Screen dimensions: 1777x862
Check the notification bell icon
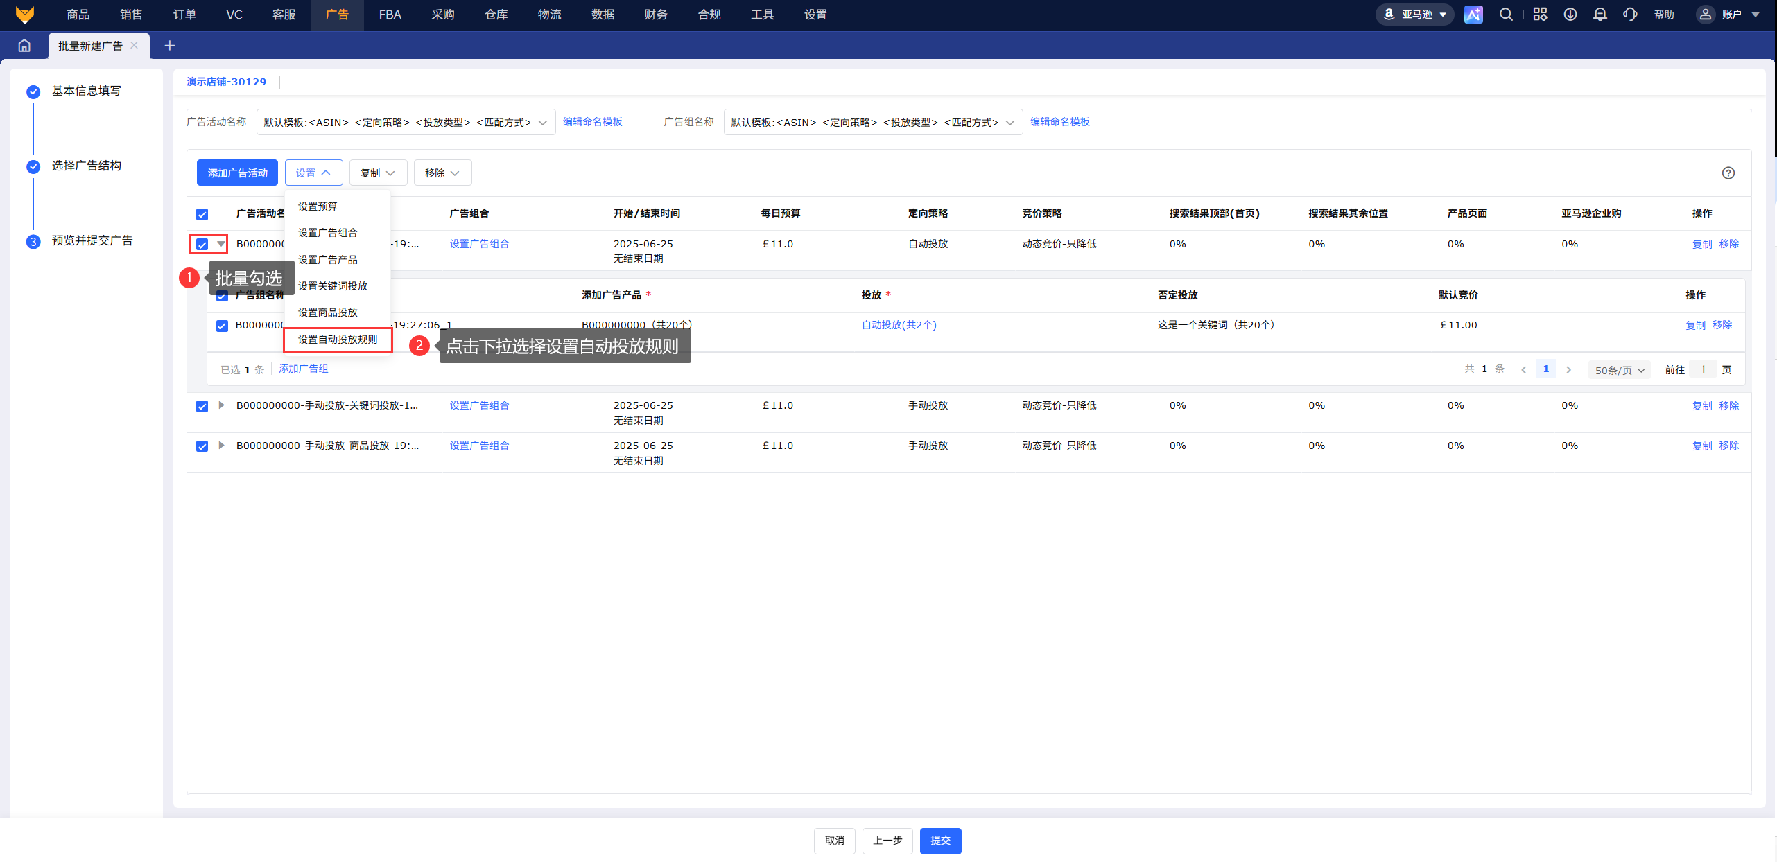[x=1600, y=15]
